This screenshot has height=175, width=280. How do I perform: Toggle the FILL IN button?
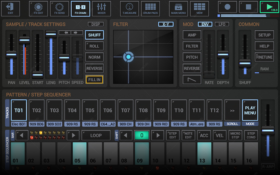coord(94,80)
